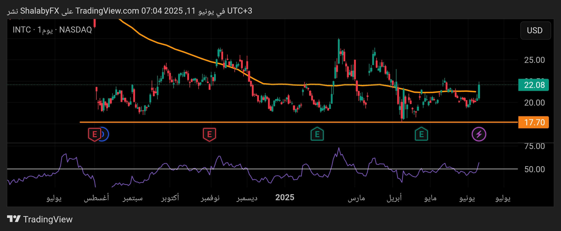
Task: Click the ShalabyFX publisher header text
Action: 40,11
